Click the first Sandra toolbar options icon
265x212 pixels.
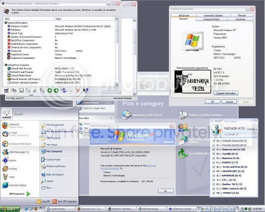(x=7, y=91)
